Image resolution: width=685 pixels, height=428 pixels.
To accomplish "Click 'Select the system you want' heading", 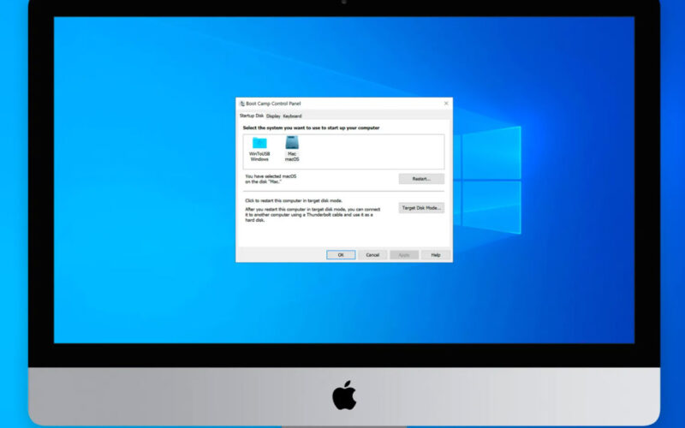I will click(311, 128).
